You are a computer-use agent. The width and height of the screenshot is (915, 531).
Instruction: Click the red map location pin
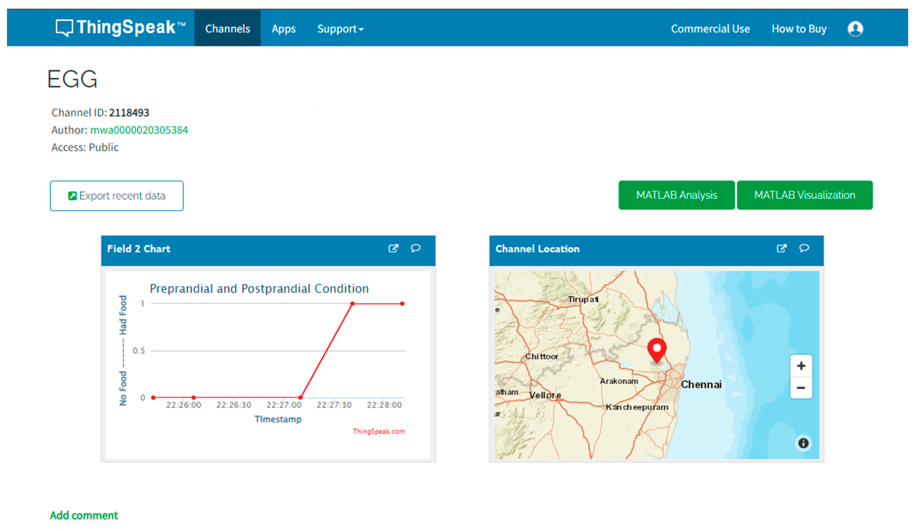[x=657, y=350]
